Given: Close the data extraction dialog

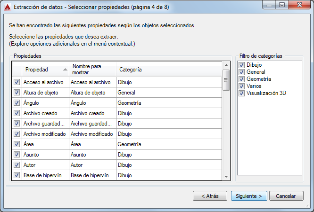Looking at the screenshot, I should tap(299, 6).
